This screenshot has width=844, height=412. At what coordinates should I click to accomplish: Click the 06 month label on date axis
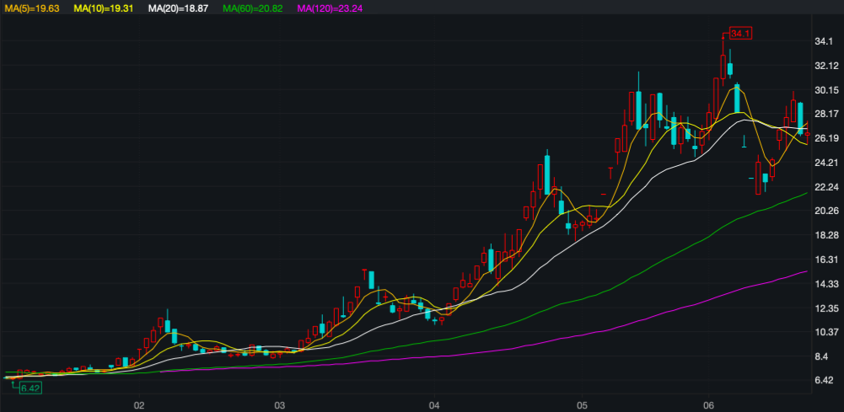coord(709,404)
